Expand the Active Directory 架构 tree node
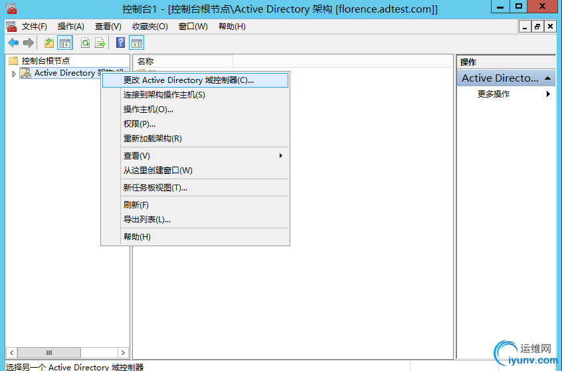Viewport: 562px width, 371px height. tap(14, 74)
